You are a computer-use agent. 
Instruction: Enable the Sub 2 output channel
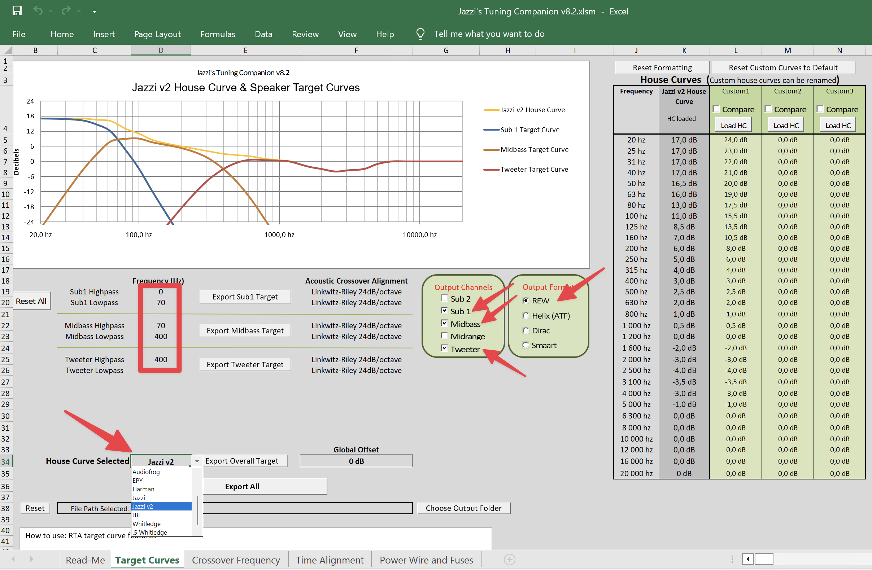pyautogui.click(x=444, y=298)
